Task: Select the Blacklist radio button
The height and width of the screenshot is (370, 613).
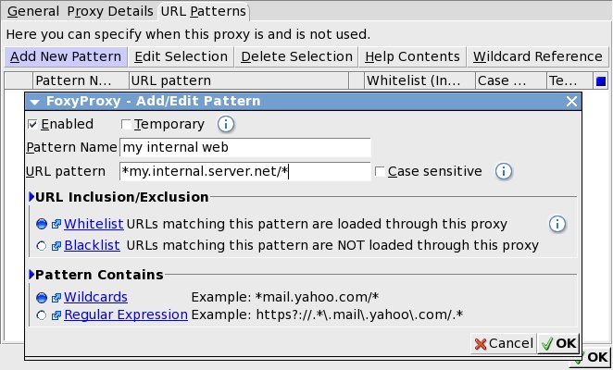Action: (42, 246)
